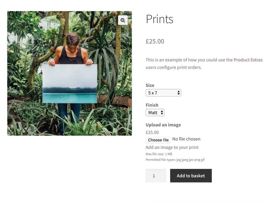Click the Size field label

point(150,85)
